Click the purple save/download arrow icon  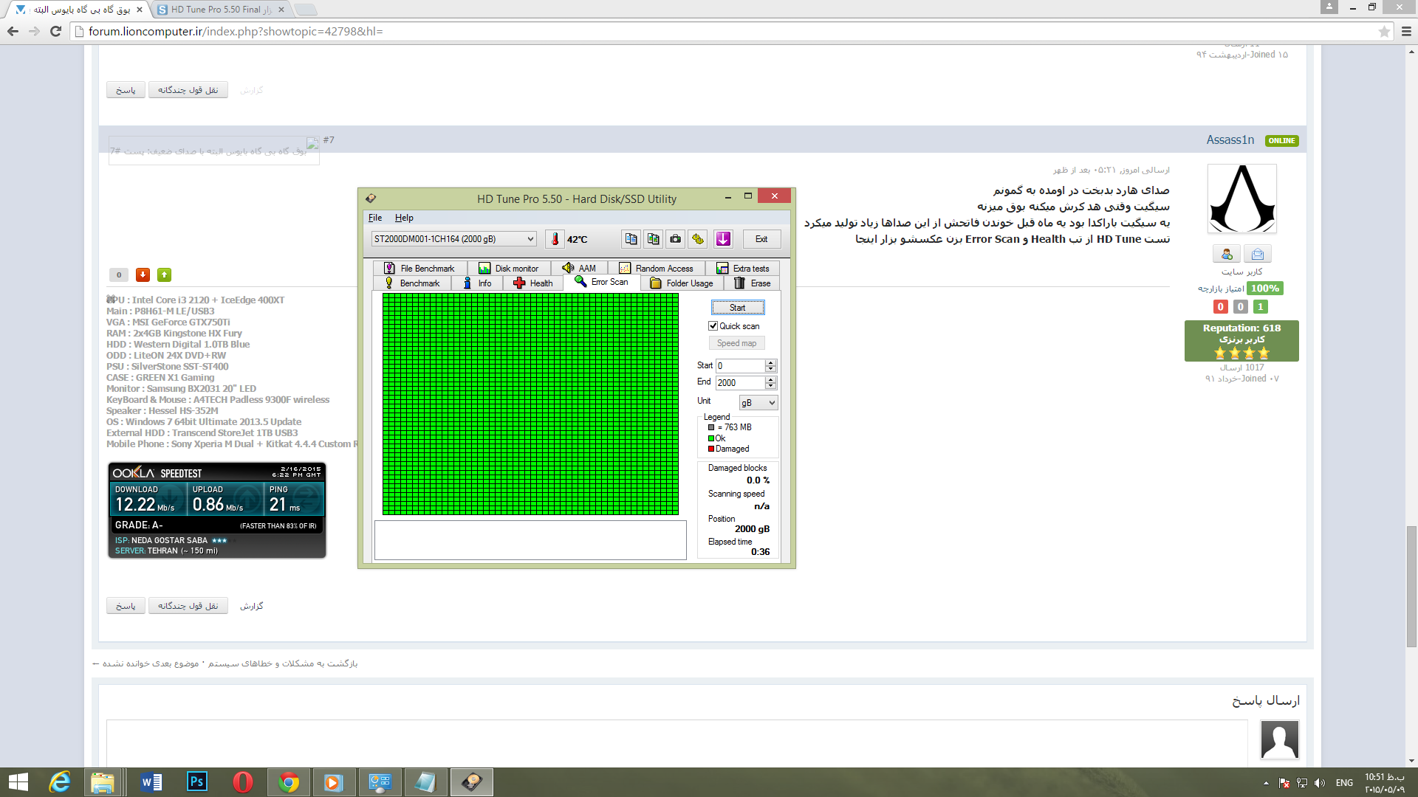[722, 239]
